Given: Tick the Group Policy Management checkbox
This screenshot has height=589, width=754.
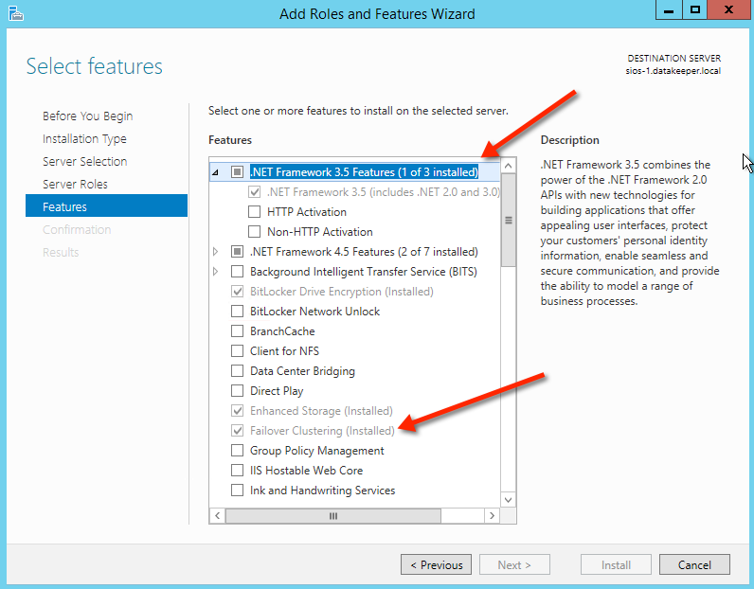Looking at the screenshot, I should (237, 451).
